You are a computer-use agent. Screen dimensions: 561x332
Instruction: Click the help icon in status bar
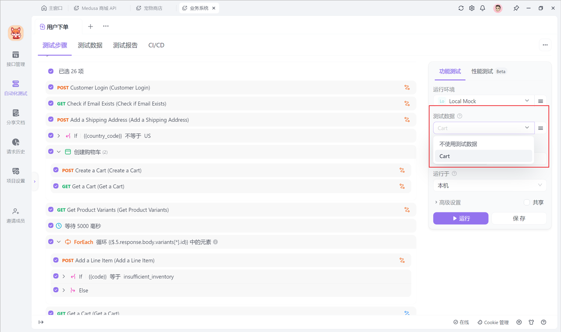coord(543,322)
